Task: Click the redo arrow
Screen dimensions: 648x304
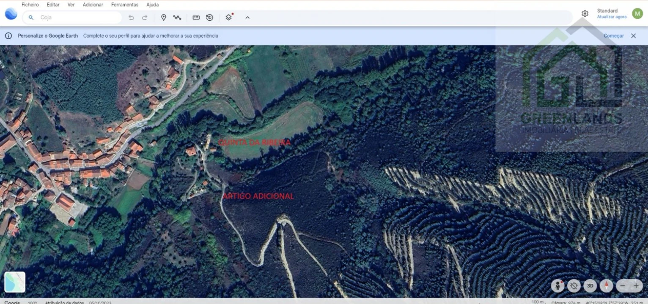Action: tap(145, 17)
